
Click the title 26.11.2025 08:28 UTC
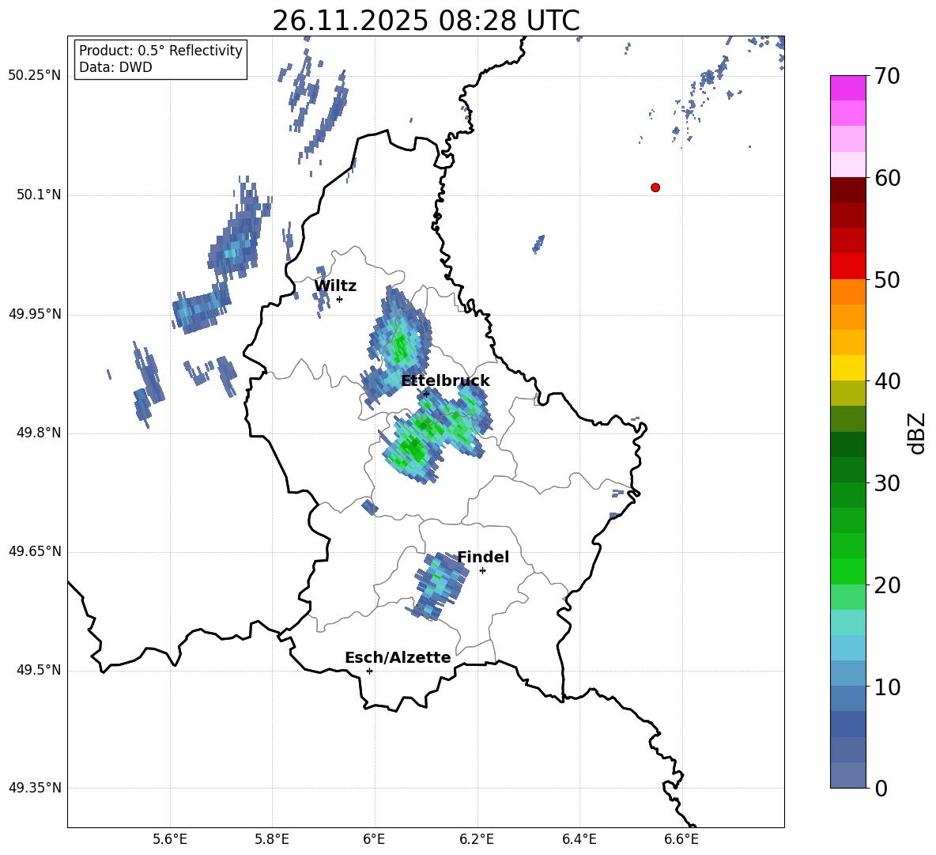click(x=425, y=21)
